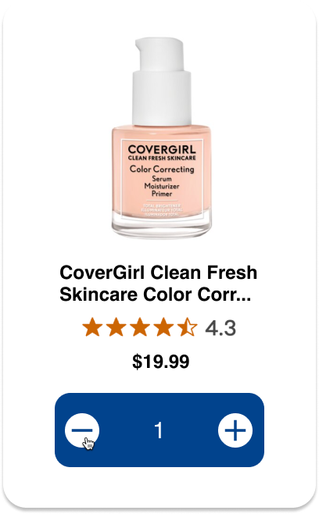Click Serum Moisturizer Primer label on bottle
This screenshot has width=319, height=514.
(162, 186)
